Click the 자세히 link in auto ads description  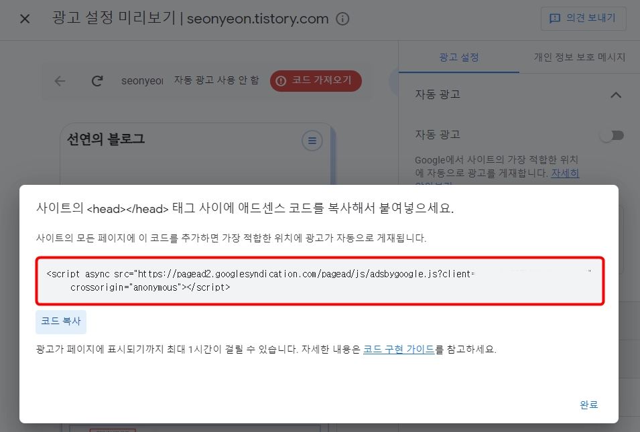(565, 173)
